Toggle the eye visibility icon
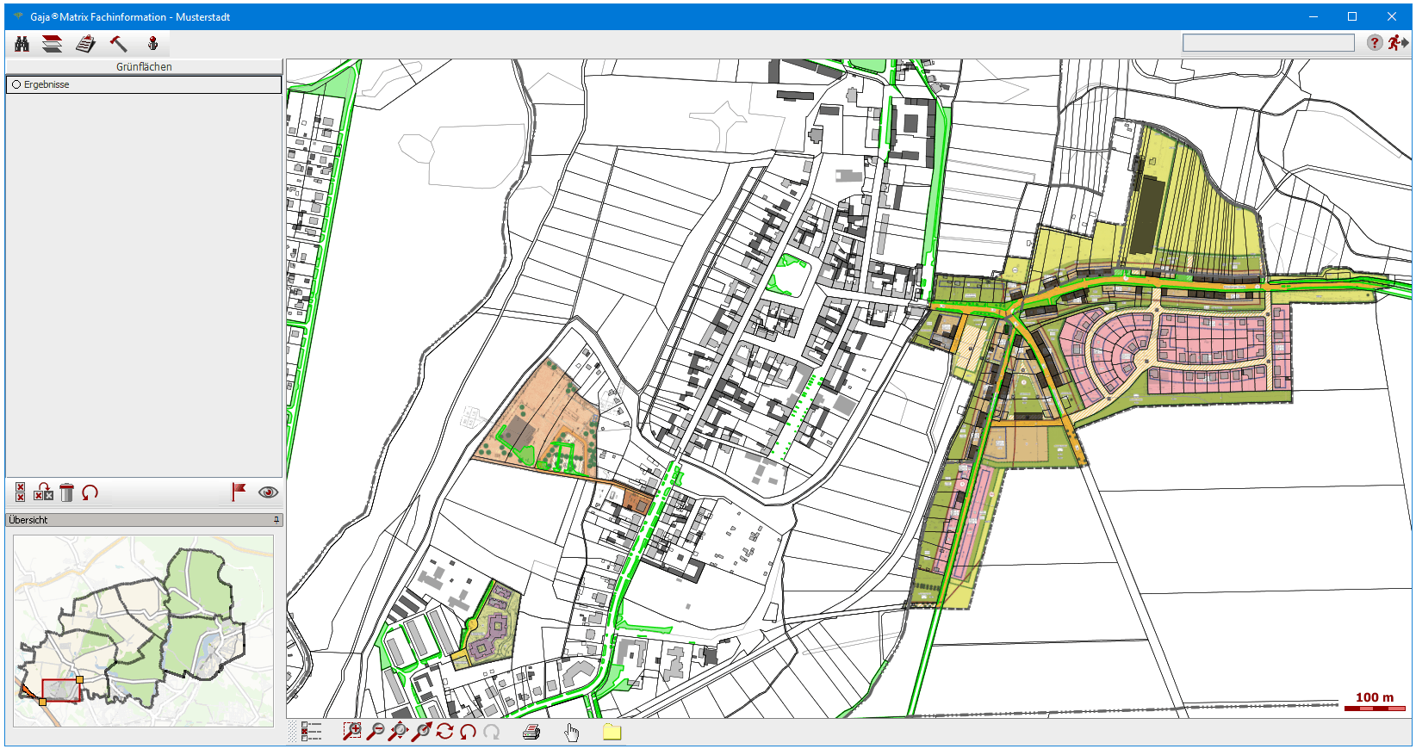Viewport: 1416px width, 749px height. click(268, 492)
